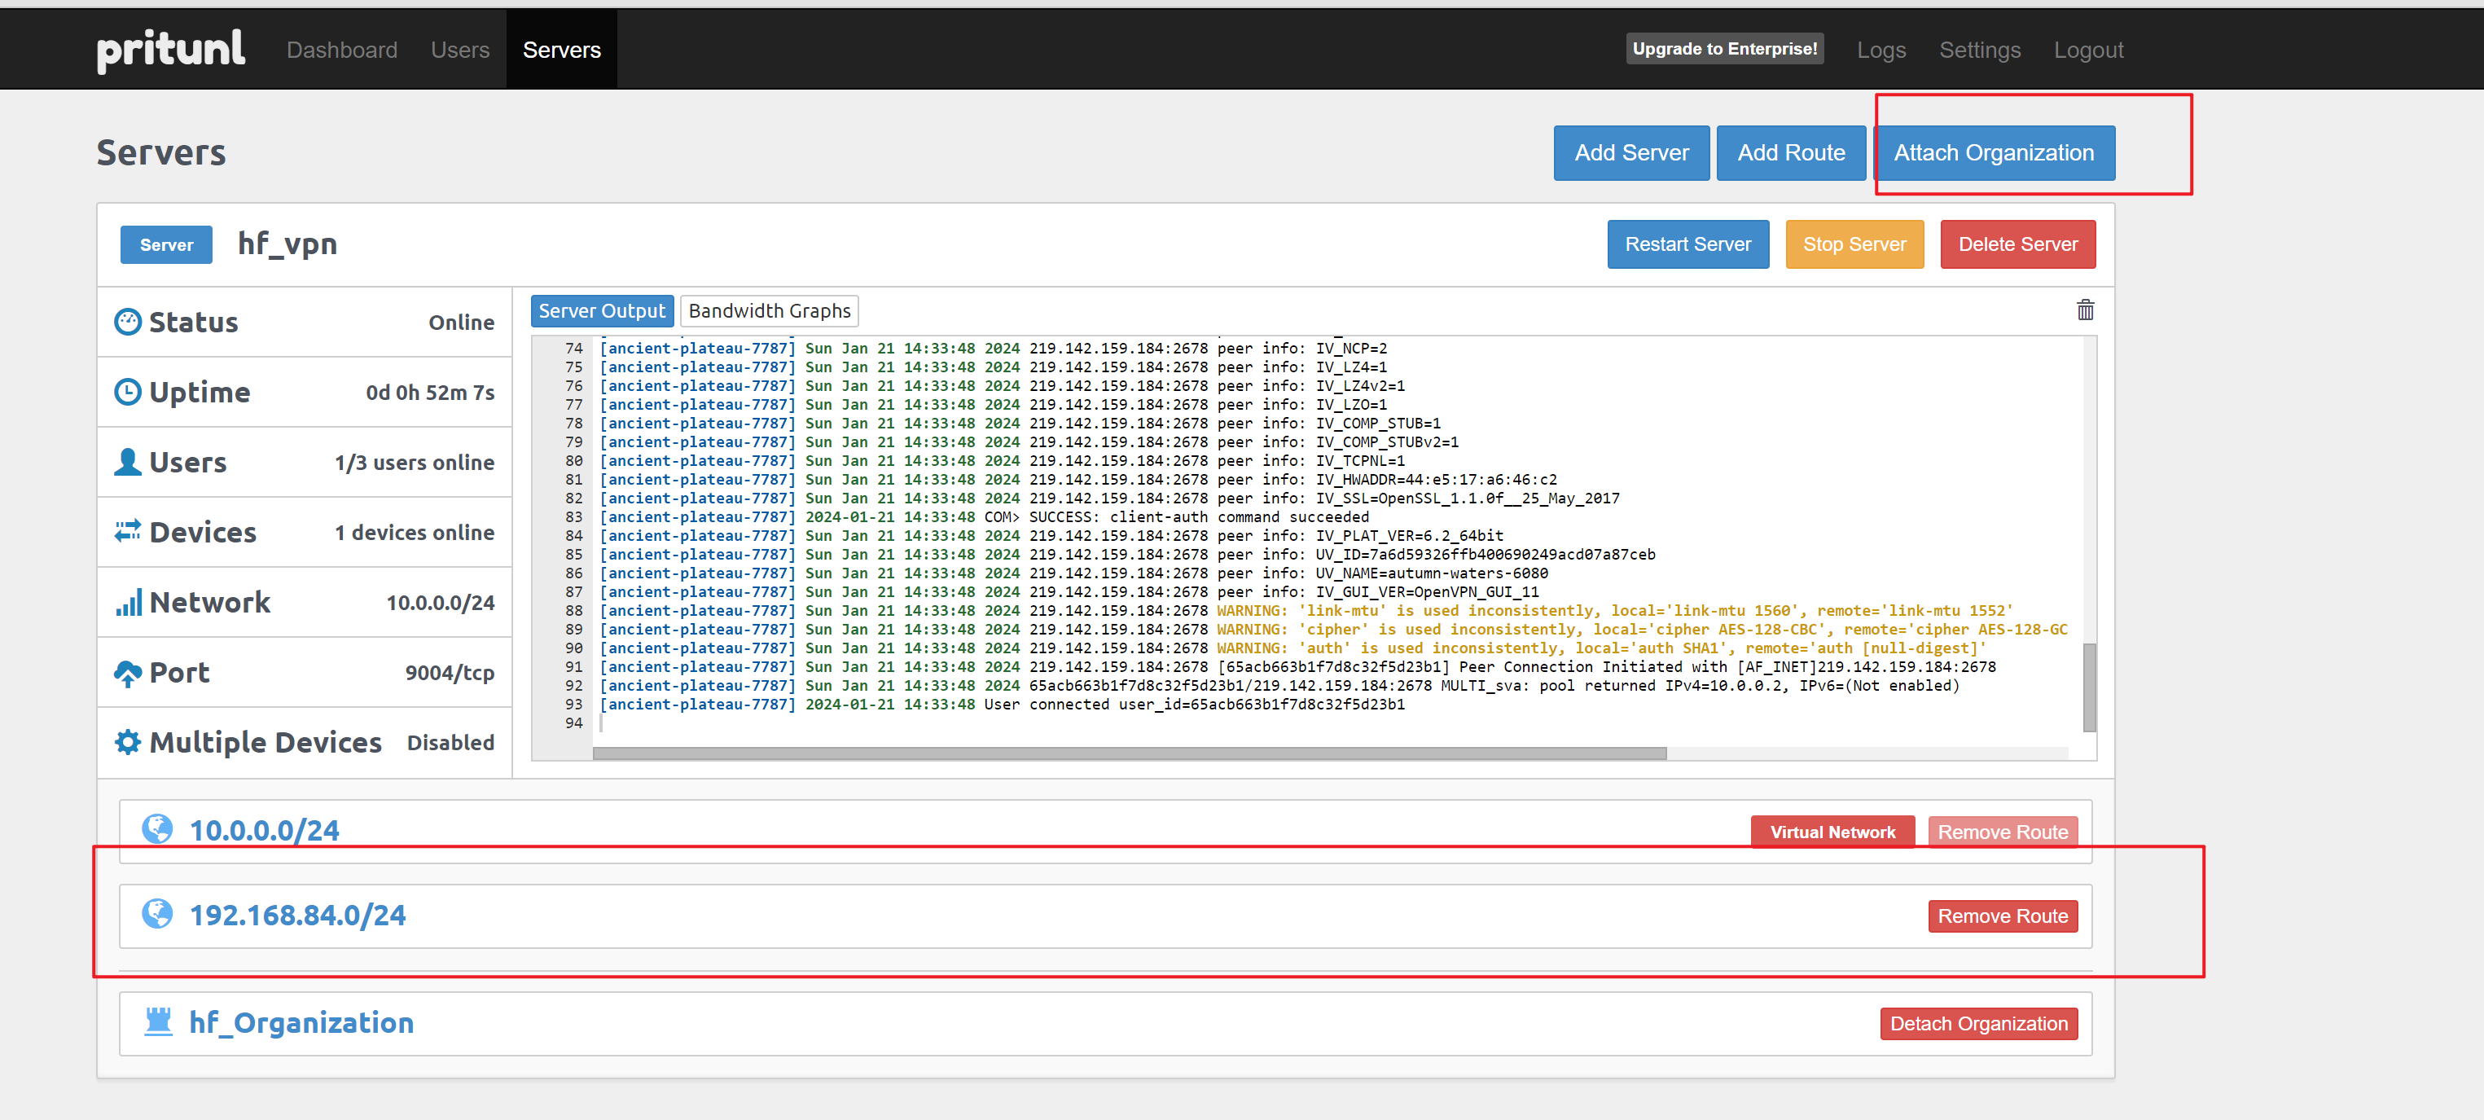
Task: Click the globe icon beside 192.168.84.0/24 route
Action: [x=157, y=914]
